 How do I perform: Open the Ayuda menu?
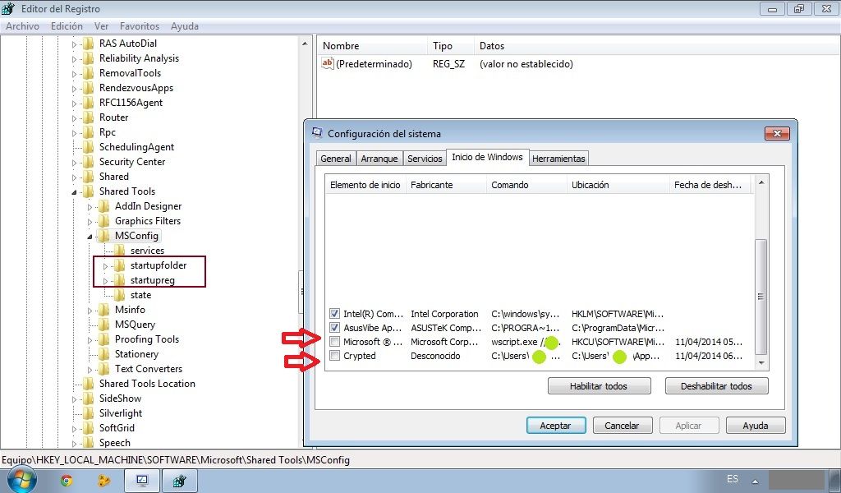[185, 25]
